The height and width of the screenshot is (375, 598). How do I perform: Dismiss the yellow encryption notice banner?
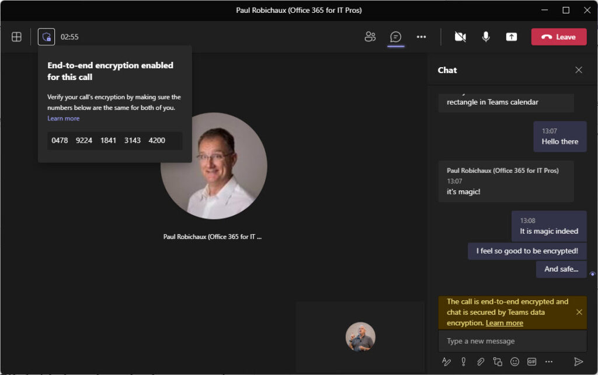579,312
